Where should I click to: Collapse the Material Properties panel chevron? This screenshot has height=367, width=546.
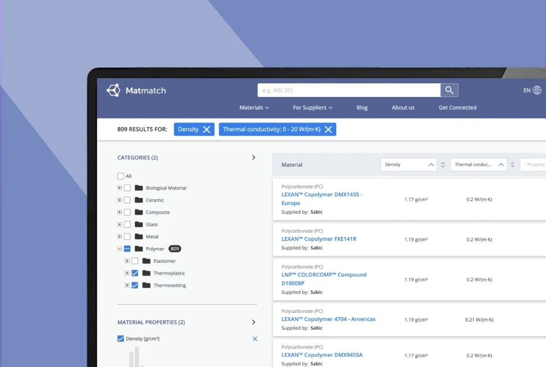click(x=253, y=322)
